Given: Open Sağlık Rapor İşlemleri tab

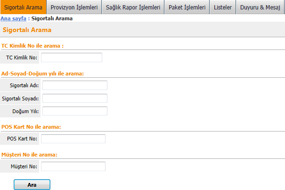Looking at the screenshot, I should (133, 7).
